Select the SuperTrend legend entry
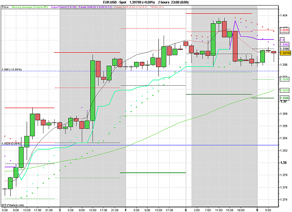 point(64,7)
